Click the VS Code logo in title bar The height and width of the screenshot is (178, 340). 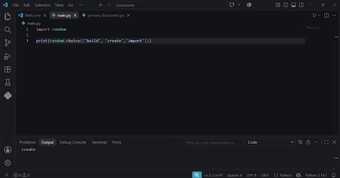coord(5,5)
